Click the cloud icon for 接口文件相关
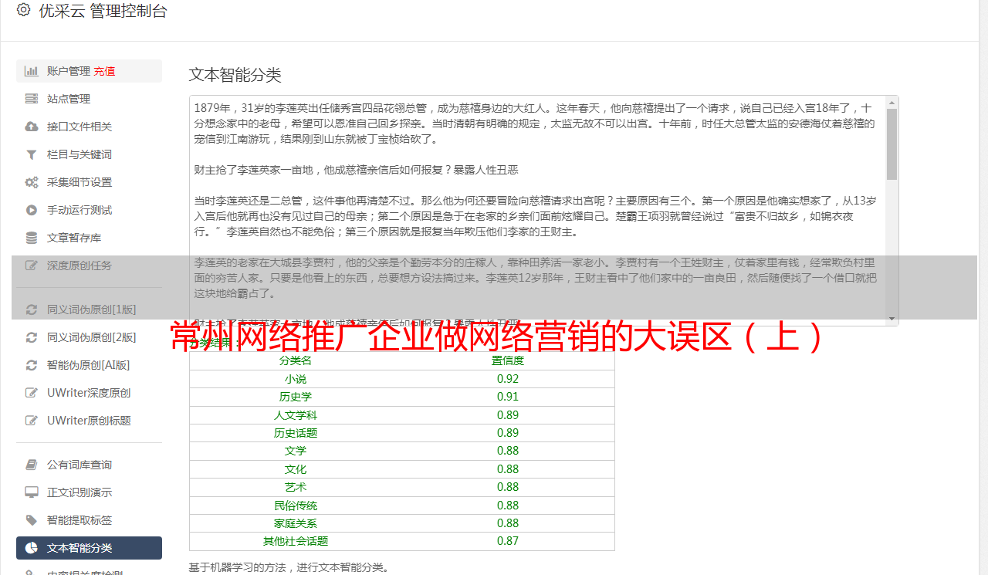The image size is (988, 575). click(32, 127)
